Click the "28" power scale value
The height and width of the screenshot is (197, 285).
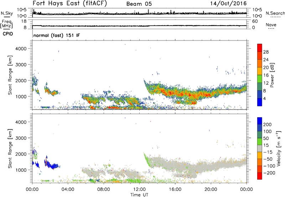(x=266, y=52)
